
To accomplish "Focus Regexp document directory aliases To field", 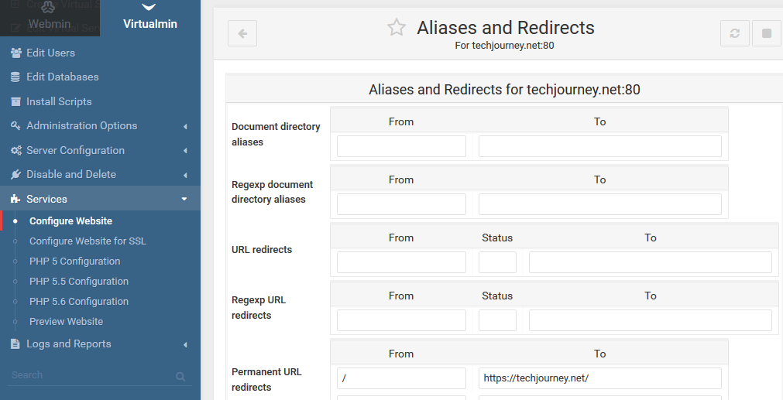I will point(599,204).
